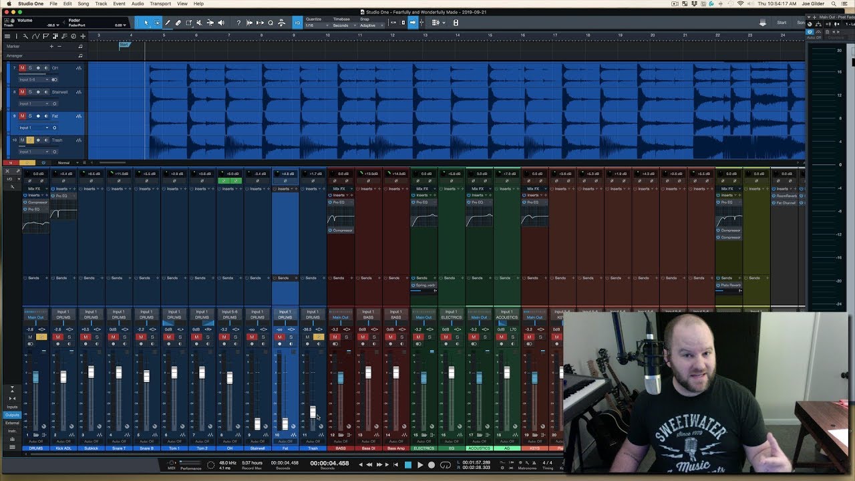Open the question mark help tool

click(x=238, y=23)
